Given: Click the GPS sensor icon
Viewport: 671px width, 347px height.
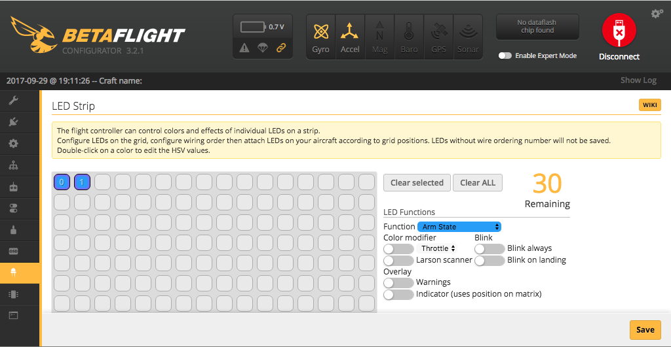Looking at the screenshot, I should point(438,37).
